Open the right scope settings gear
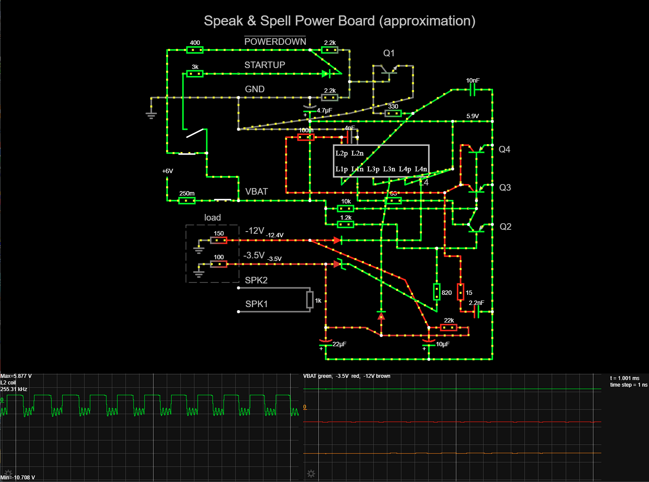This screenshot has height=482, width=649. [311, 473]
